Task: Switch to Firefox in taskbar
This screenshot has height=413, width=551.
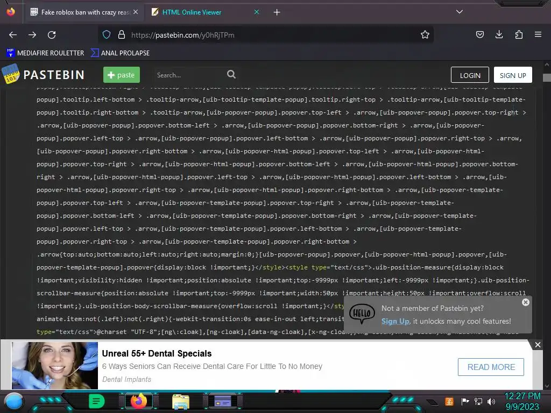Action: 138,401
